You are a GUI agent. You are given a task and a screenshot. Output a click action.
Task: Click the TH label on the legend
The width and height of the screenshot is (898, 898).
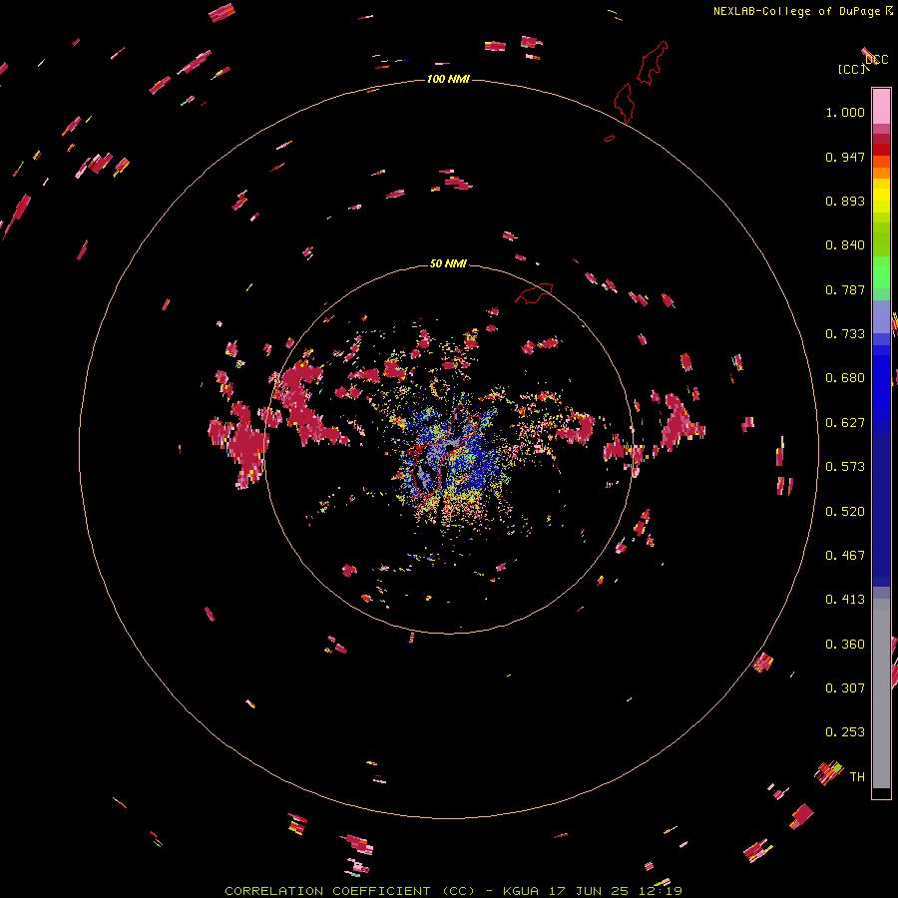[857, 777]
